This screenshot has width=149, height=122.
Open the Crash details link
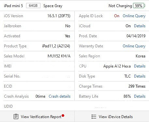tap(60, 96)
